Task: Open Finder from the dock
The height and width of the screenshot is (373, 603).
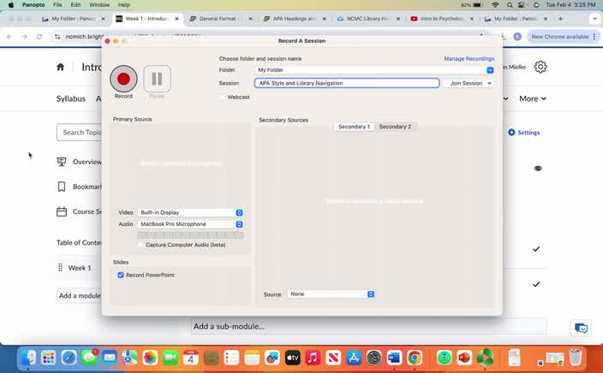Action: point(28,358)
